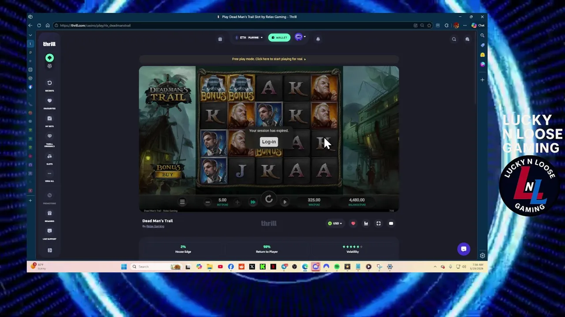Click the Windows taskbar Search box

tap(157, 267)
